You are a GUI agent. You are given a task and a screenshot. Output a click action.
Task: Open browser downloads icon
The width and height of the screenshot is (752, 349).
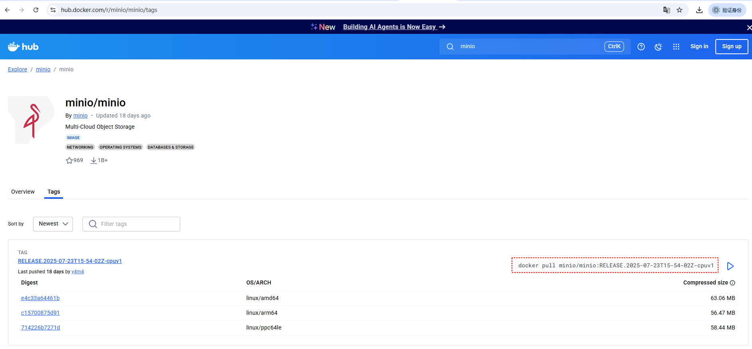click(x=699, y=10)
